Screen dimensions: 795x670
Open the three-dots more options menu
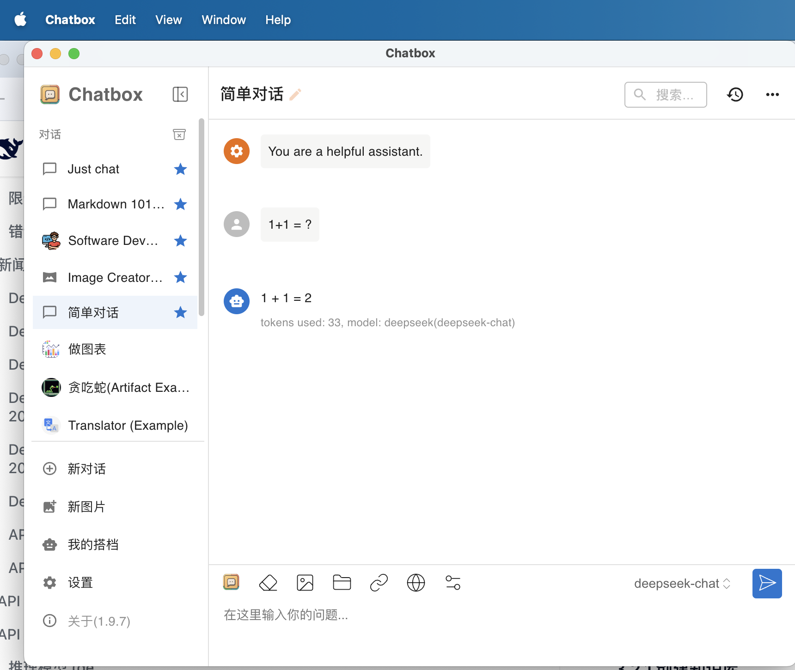tap(772, 95)
